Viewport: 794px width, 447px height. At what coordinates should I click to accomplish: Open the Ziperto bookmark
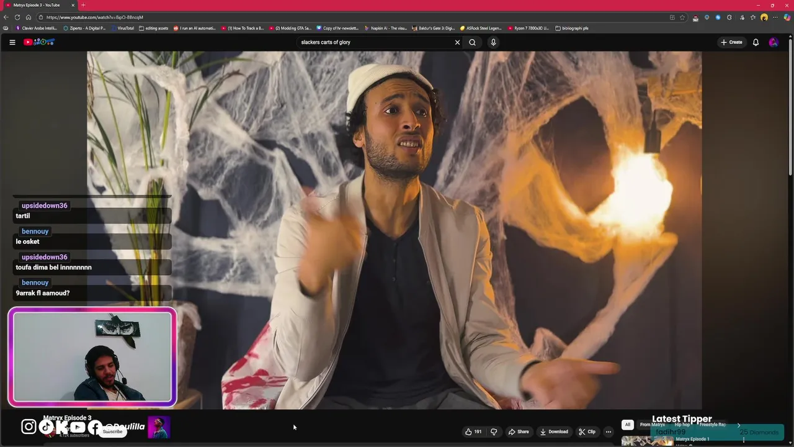coord(84,28)
